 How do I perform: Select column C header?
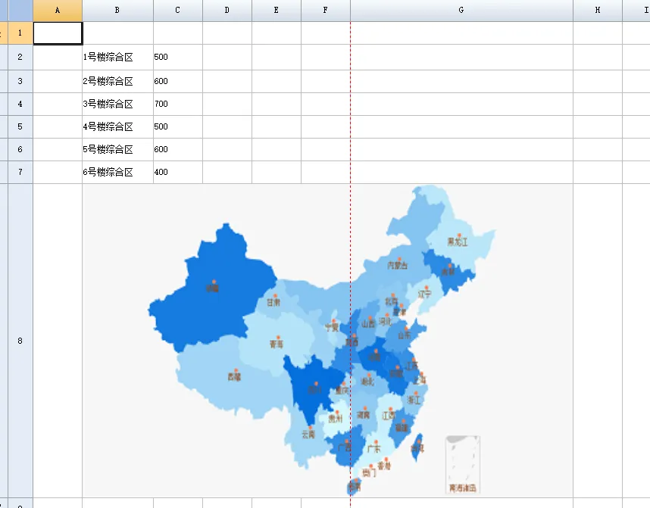click(177, 10)
